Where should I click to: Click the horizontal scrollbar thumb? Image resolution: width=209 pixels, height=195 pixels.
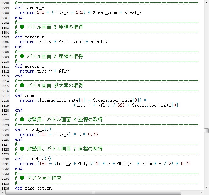click(x=93, y=192)
